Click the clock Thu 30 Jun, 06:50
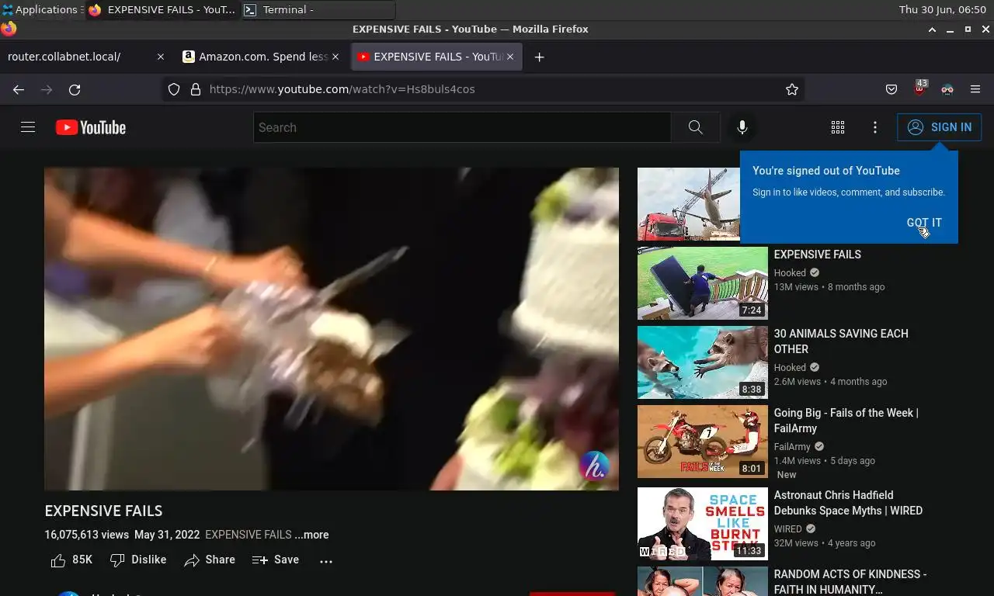994x596 pixels. pos(942,10)
